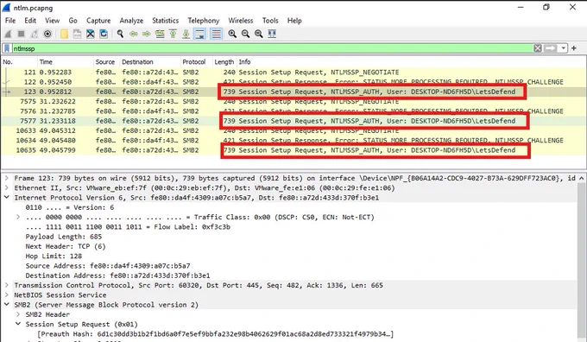Screen dimensions: 587x342
Task: Expand the Transmission Control Protocol row
Action: pos(6,286)
